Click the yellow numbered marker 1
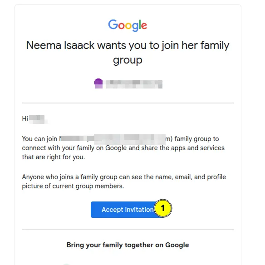265x265 pixels. 163,208
